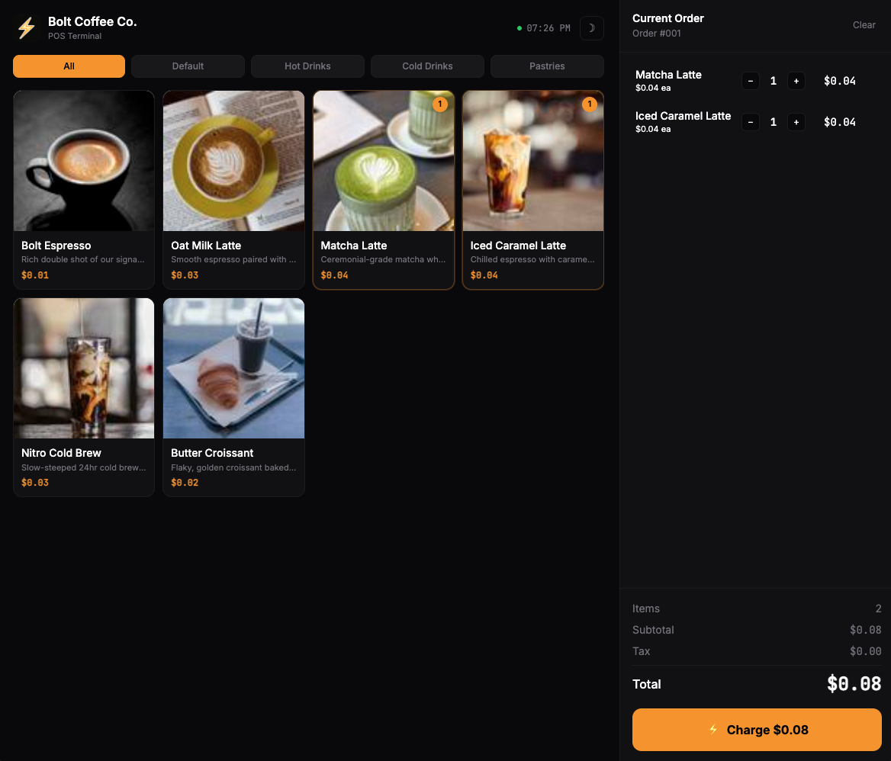Select the All category filter
The height and width of the screenshot is (761, 891).
pos(69,66)
